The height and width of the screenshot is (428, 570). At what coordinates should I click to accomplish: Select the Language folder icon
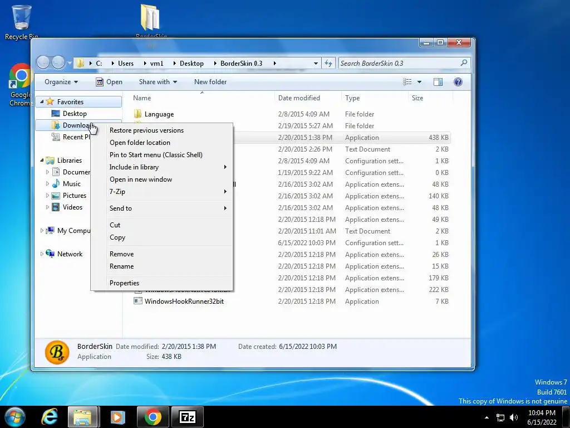pyautogui.click(x=137, y=114)
